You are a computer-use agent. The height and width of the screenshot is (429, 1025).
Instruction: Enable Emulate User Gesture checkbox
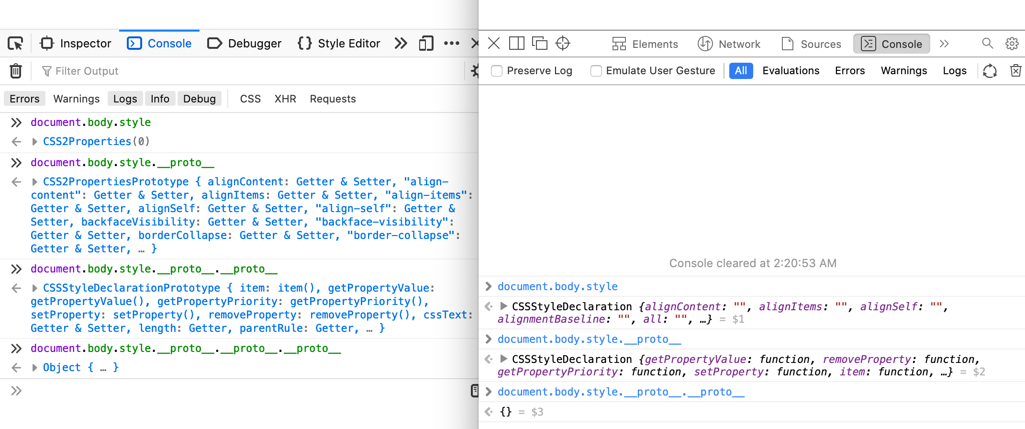click(596, 71)
